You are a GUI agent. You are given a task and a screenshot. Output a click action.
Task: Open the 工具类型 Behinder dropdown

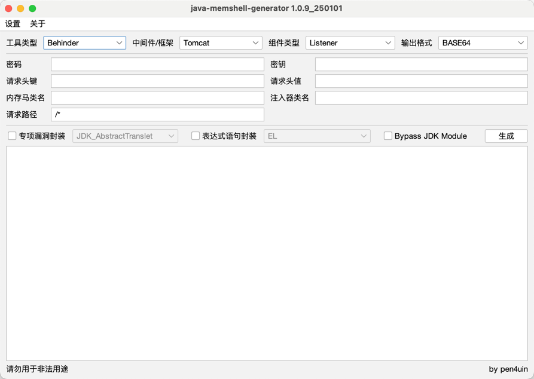tap(84, 43)
